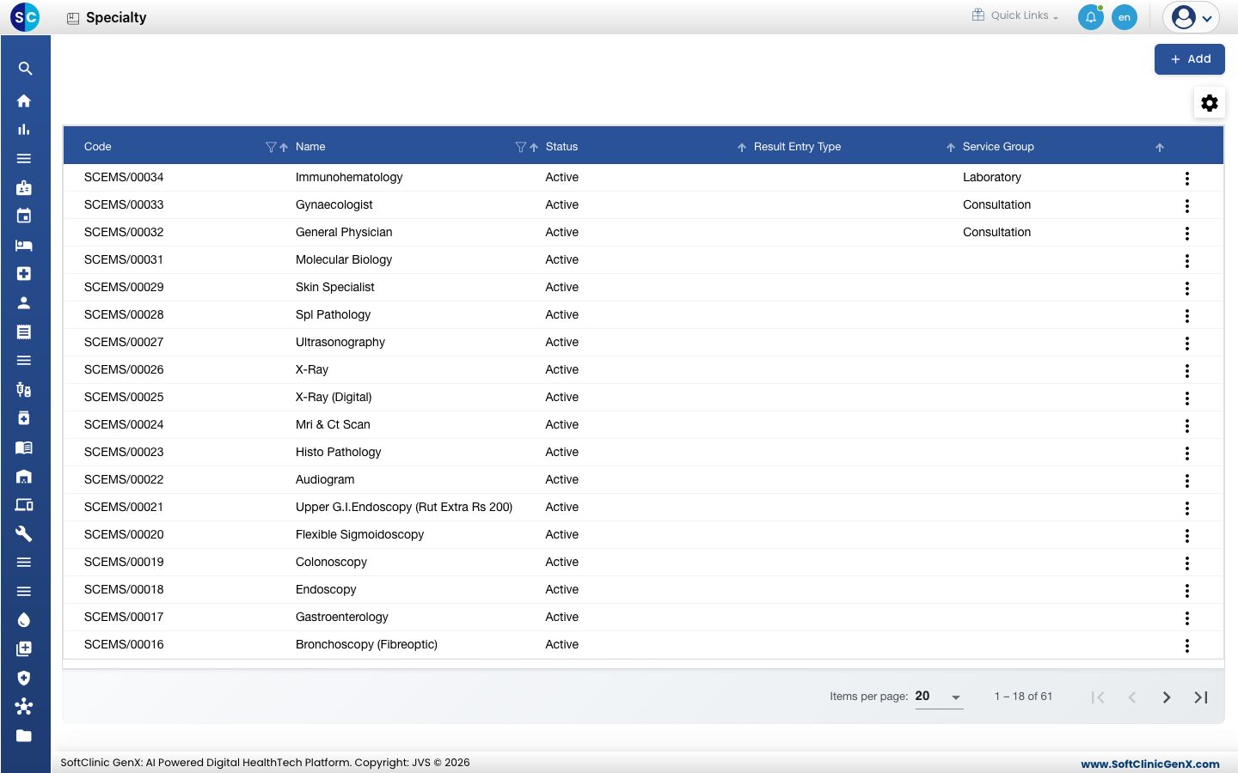Open the medicine bottles icon in sidebar

(24, 389)
